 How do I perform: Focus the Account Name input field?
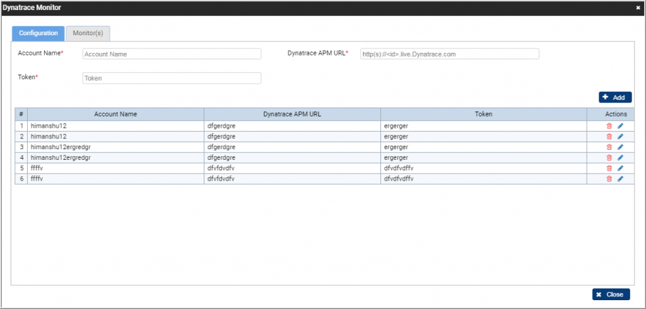tap(172, 54)
